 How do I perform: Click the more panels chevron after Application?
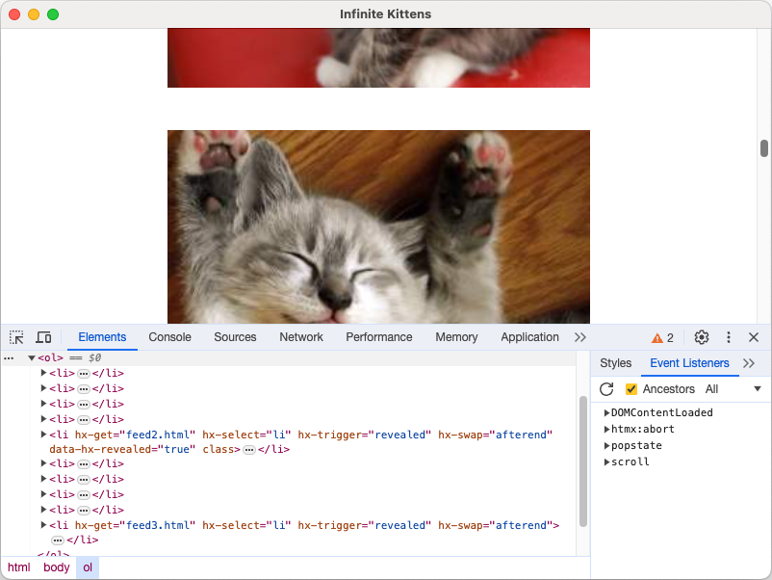click(x=579, y=337)
